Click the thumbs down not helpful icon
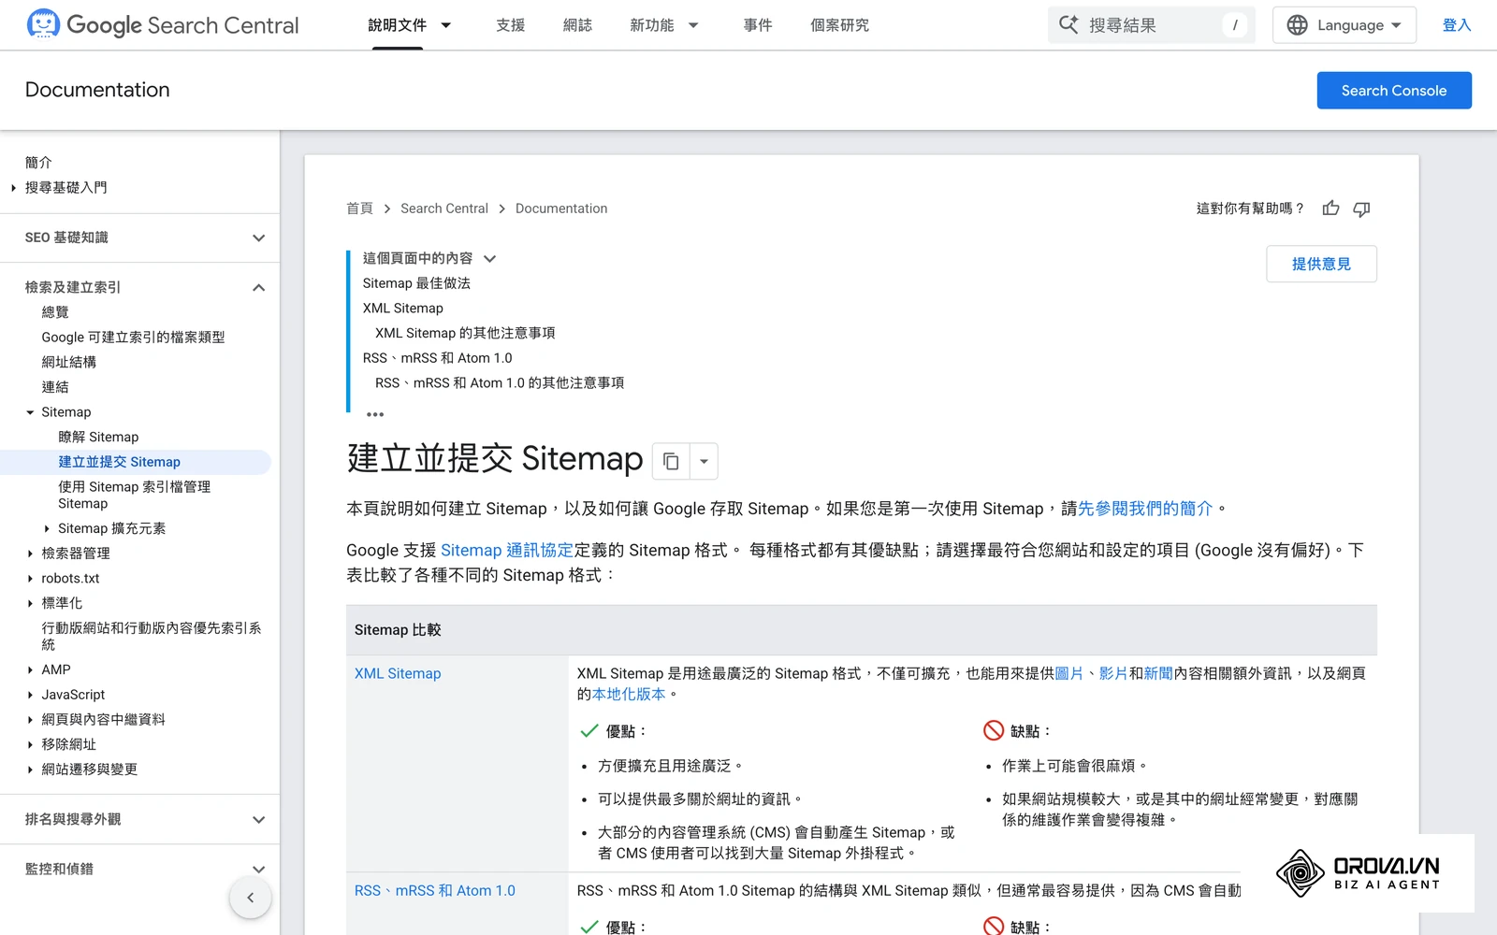This screenshot has height=935, width=1497. [x=1361, y=209]
